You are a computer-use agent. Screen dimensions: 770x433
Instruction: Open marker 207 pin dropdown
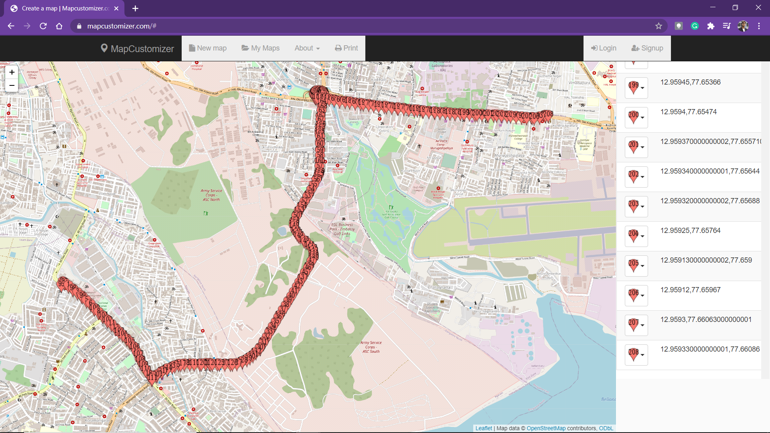[x=636, y=325]
